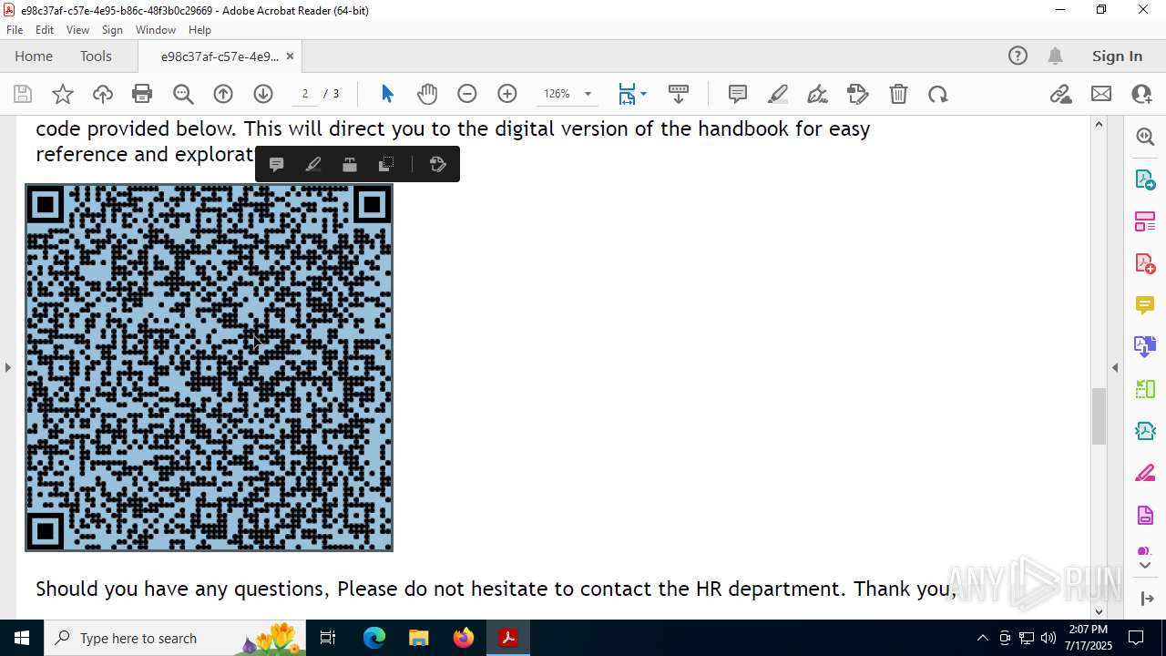
Task: Close the open document tab
Action: pos(290,56)
